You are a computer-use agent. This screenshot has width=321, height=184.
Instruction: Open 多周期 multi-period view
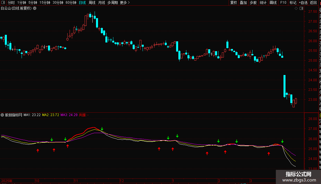coord(112,3)
